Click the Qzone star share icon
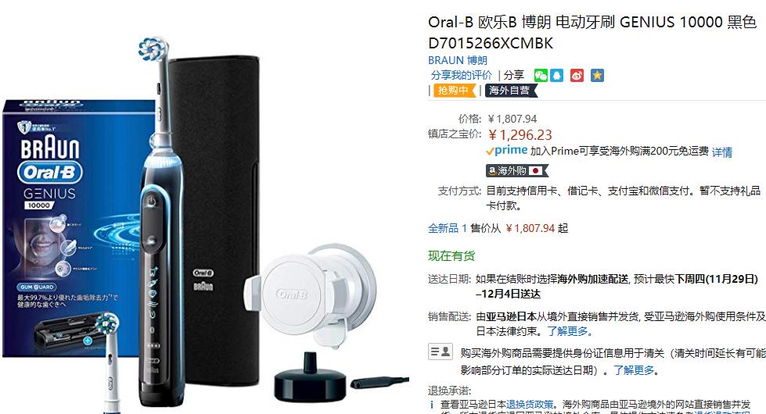 click(x=597, y=76)
